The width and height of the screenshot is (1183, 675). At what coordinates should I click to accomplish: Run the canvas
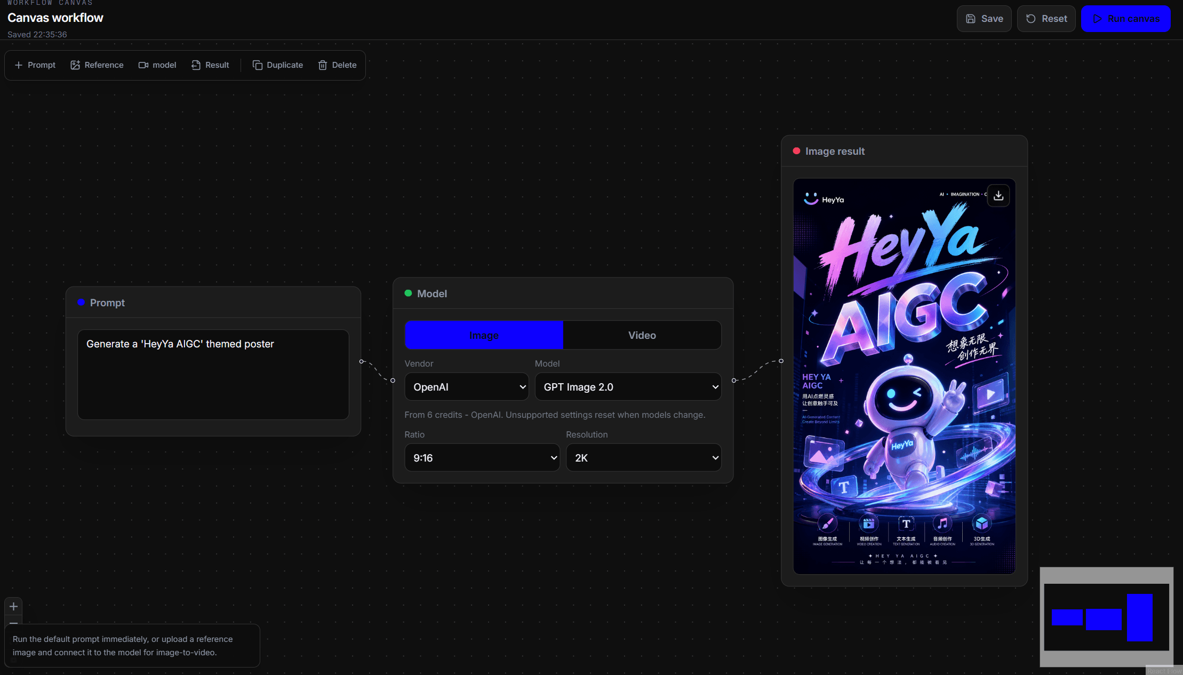coord(1126,19)
